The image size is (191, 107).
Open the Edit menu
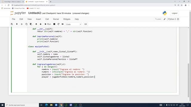point(21,19)
